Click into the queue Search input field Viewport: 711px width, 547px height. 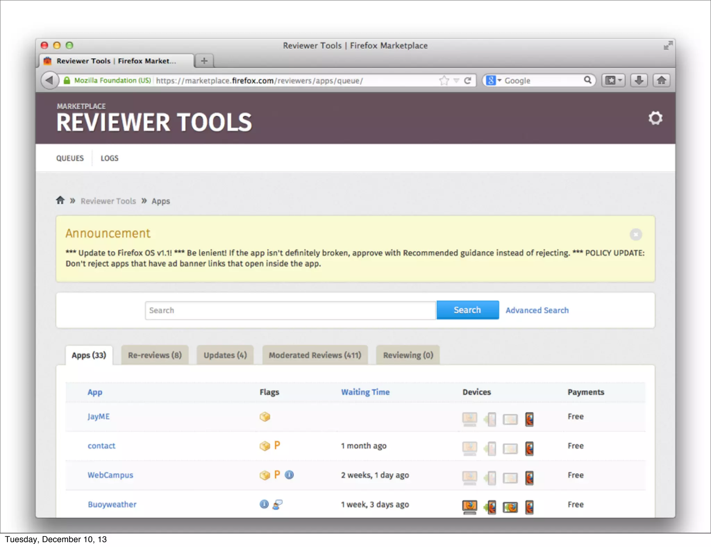[290, 310]
